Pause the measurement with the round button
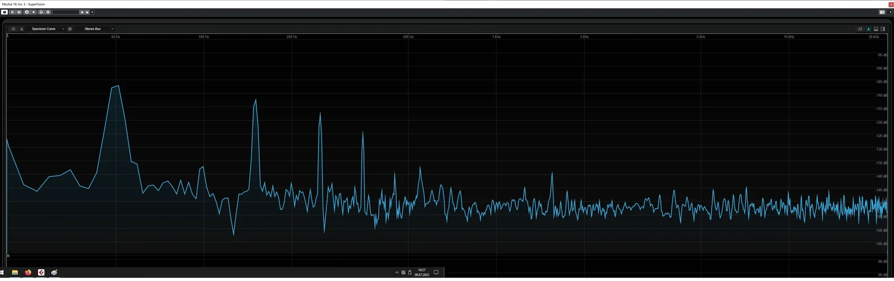 pos(13,29)
